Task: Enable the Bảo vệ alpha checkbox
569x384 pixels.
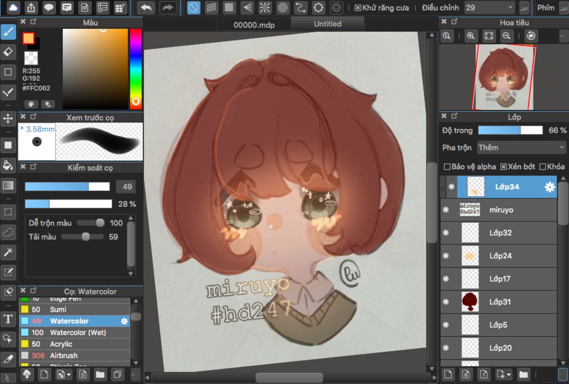Action: (447, 167)
